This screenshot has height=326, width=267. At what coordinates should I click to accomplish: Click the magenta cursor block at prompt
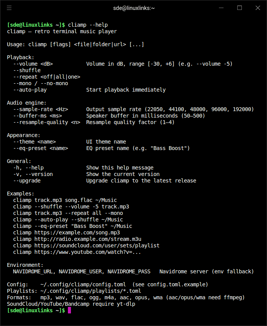(x=69, y=310)
